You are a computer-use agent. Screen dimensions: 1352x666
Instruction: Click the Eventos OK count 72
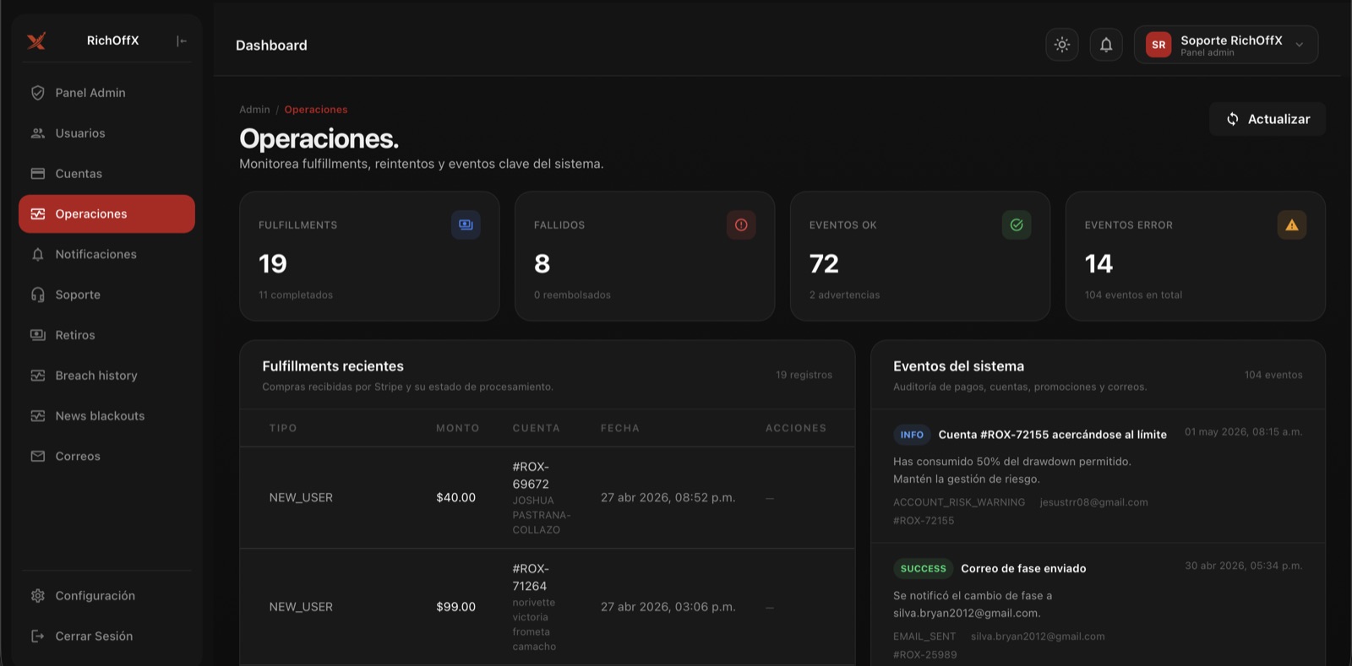pyautogui.click(x=824, y=264)
